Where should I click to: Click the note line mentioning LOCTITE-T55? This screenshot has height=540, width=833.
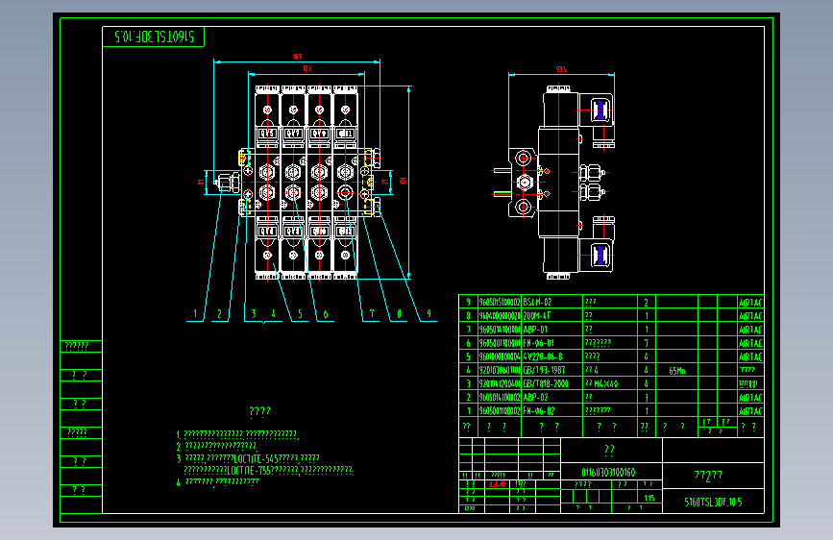pyautogui.click(x=268, y=471)
